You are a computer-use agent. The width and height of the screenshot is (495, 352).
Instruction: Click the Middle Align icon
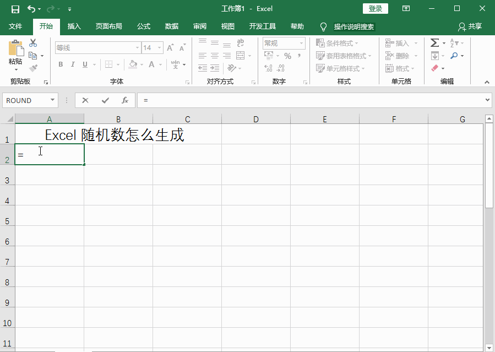click(x=215, y=42)
